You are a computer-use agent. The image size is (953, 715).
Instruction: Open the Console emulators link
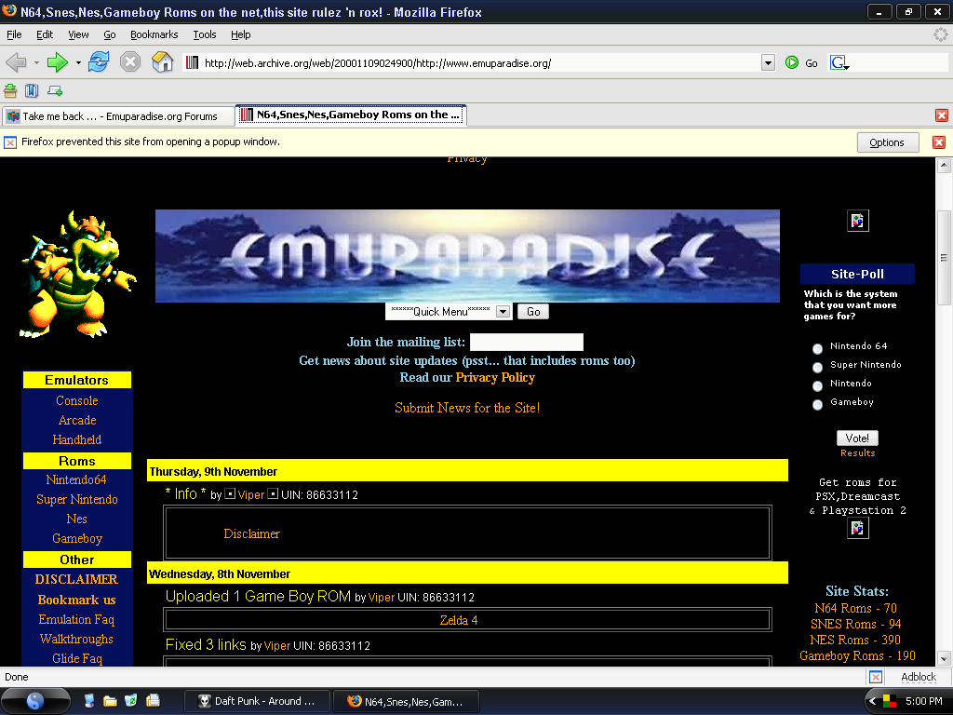(x=76, y=400)
